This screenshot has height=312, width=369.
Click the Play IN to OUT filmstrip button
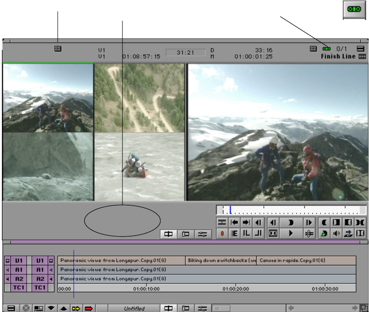tap(273, 233)
